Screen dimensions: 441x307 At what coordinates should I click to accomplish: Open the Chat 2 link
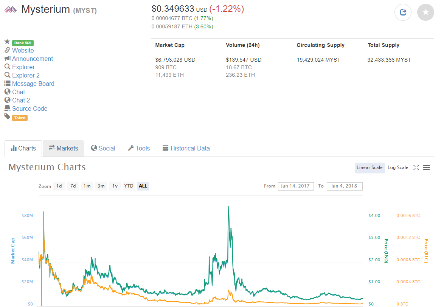coord(21,100)
